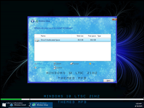Viewport: 144px width, 108px height.
Task: Click the New partition star icon
Action: 90,64
